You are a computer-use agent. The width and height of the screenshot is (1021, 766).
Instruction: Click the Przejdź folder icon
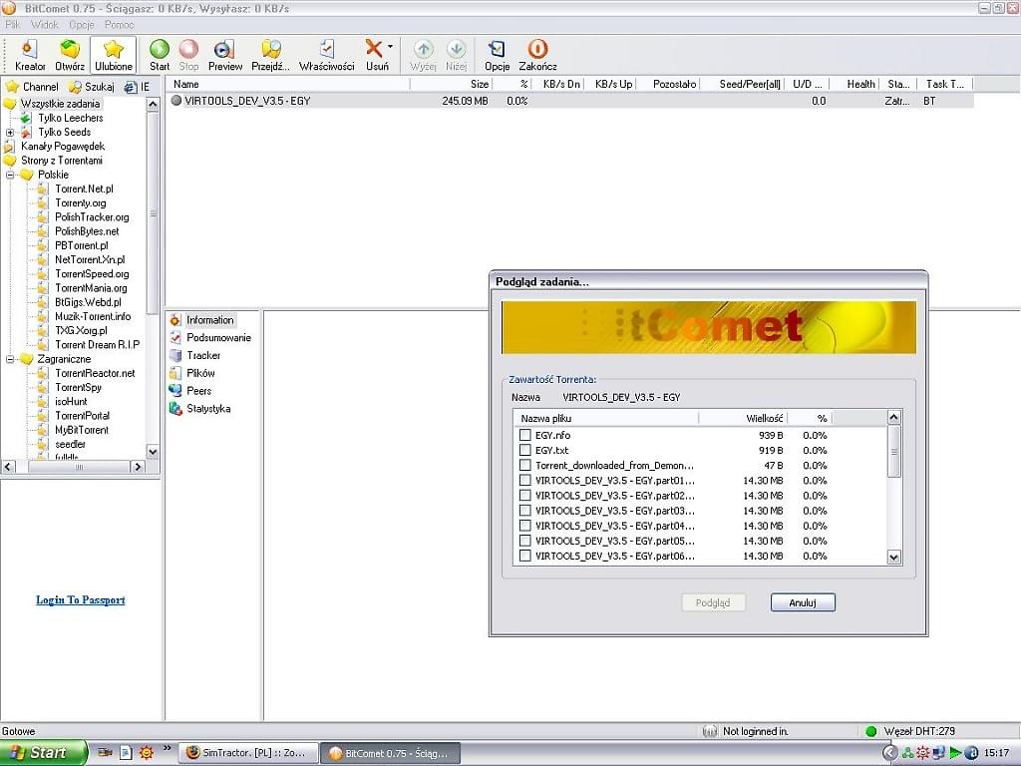point(270,55)
